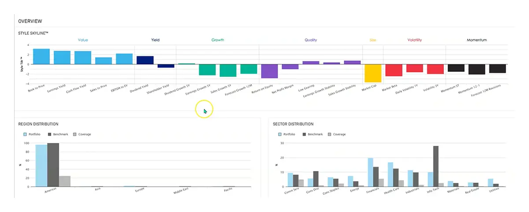Click the purple Return on Equity bar
Image resolution: width=529 pixels, height=212 pixels.
pyautogui.click(x=269, y=71)
